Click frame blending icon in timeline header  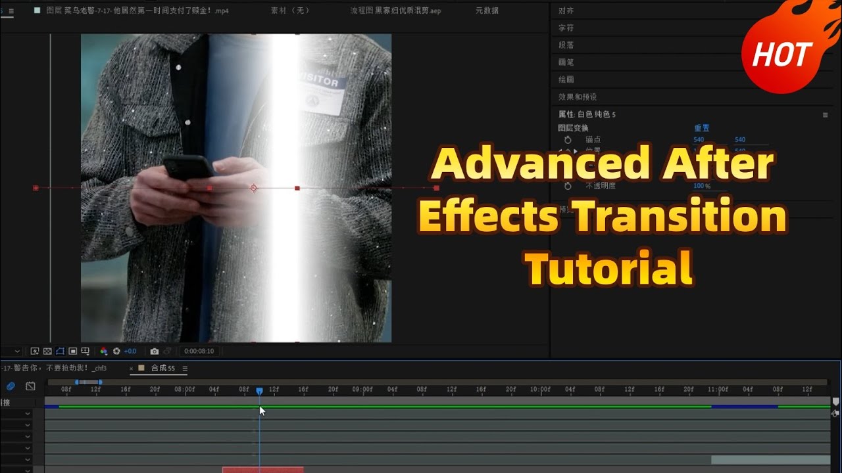pyautogui.click(x=30, y=386)
